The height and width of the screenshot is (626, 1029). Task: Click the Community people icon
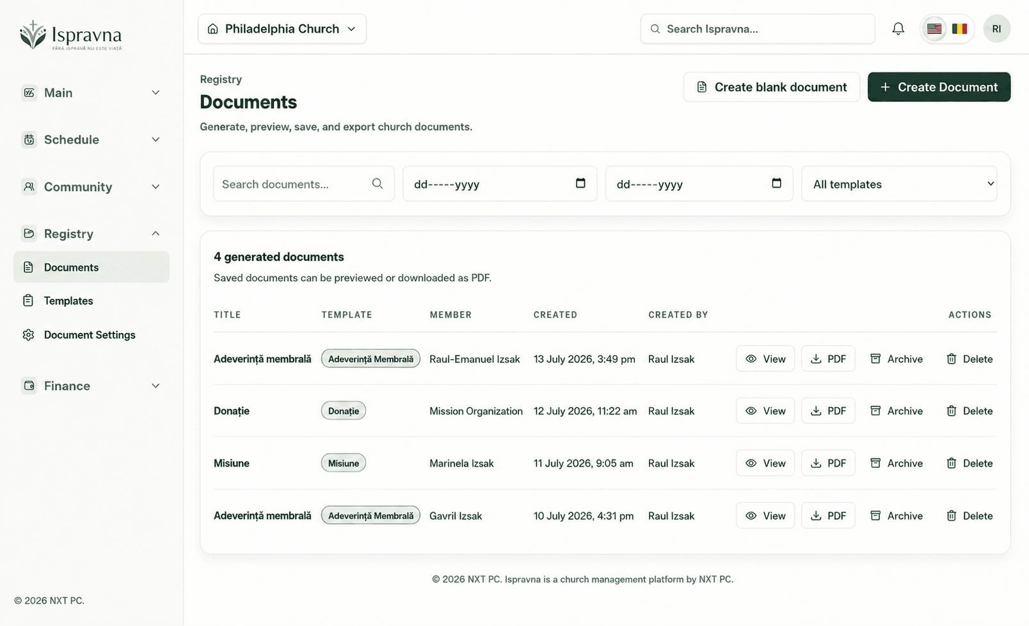(x=29, y=187)
